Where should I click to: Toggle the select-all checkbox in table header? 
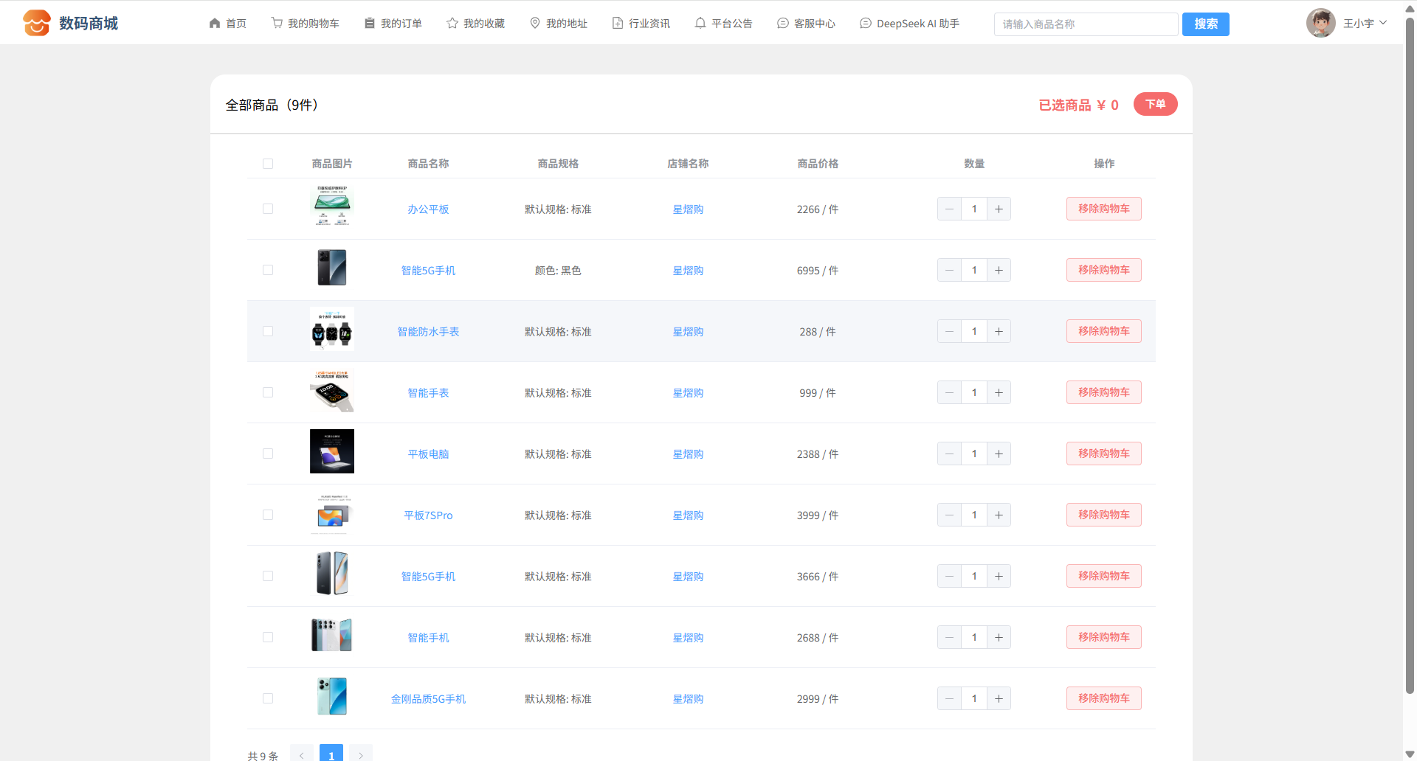click(268, 164)
